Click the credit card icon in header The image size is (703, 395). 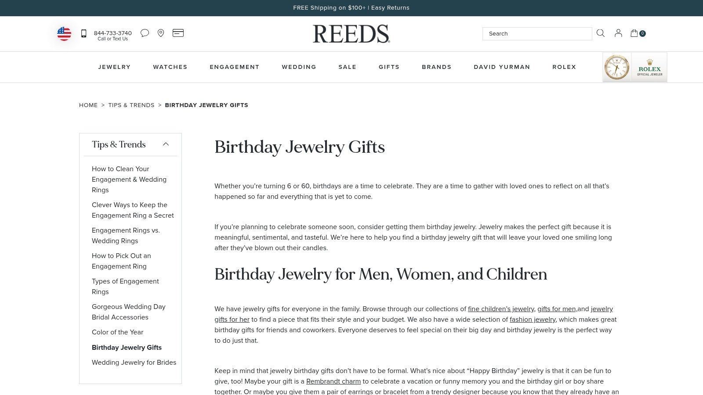coord(178,33)
